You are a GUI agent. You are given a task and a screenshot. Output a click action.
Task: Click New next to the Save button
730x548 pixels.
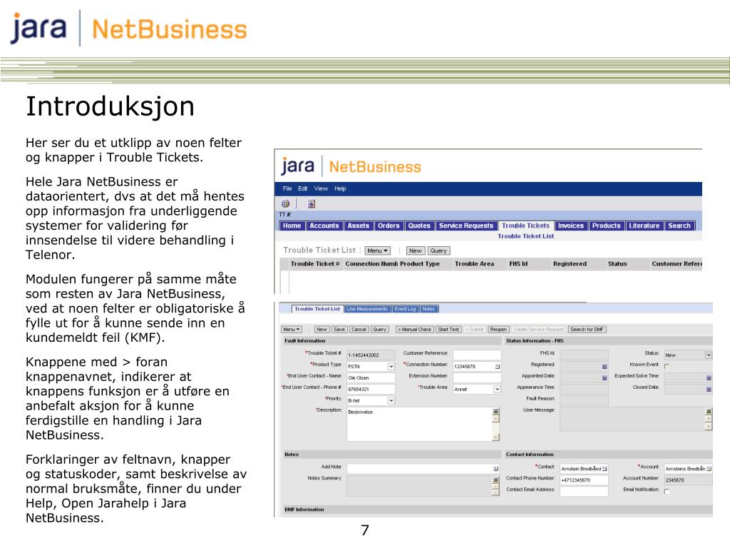[322, 330]
